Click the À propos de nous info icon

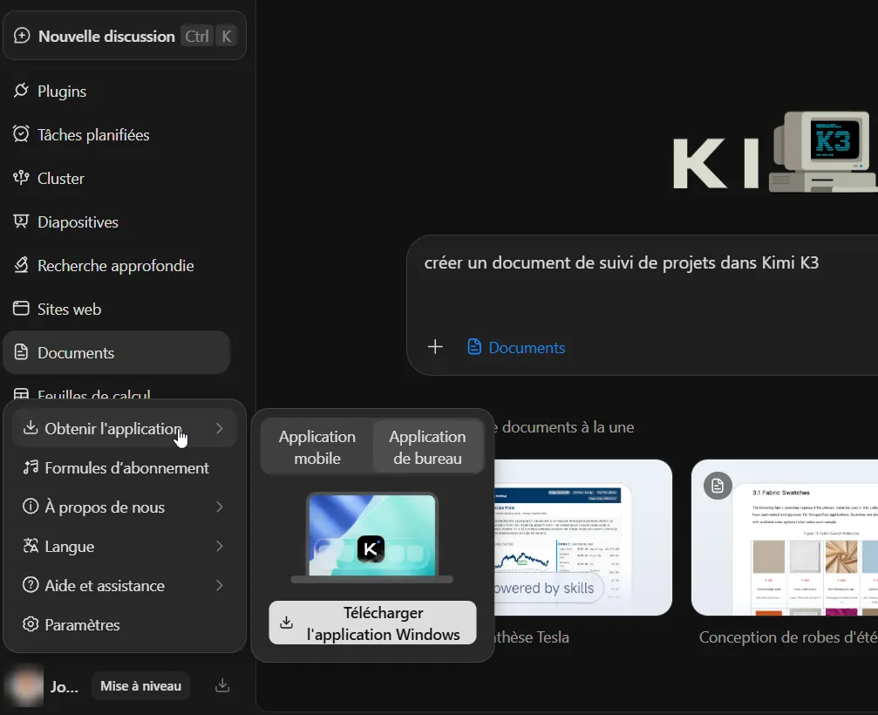(x=31, y=506)
